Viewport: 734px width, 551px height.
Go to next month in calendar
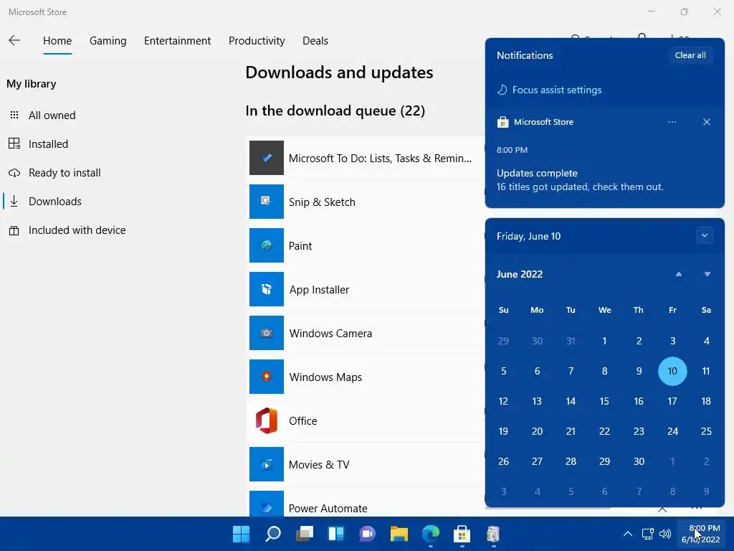707,274
